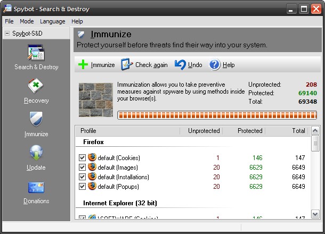Open the Help menu

77,21
